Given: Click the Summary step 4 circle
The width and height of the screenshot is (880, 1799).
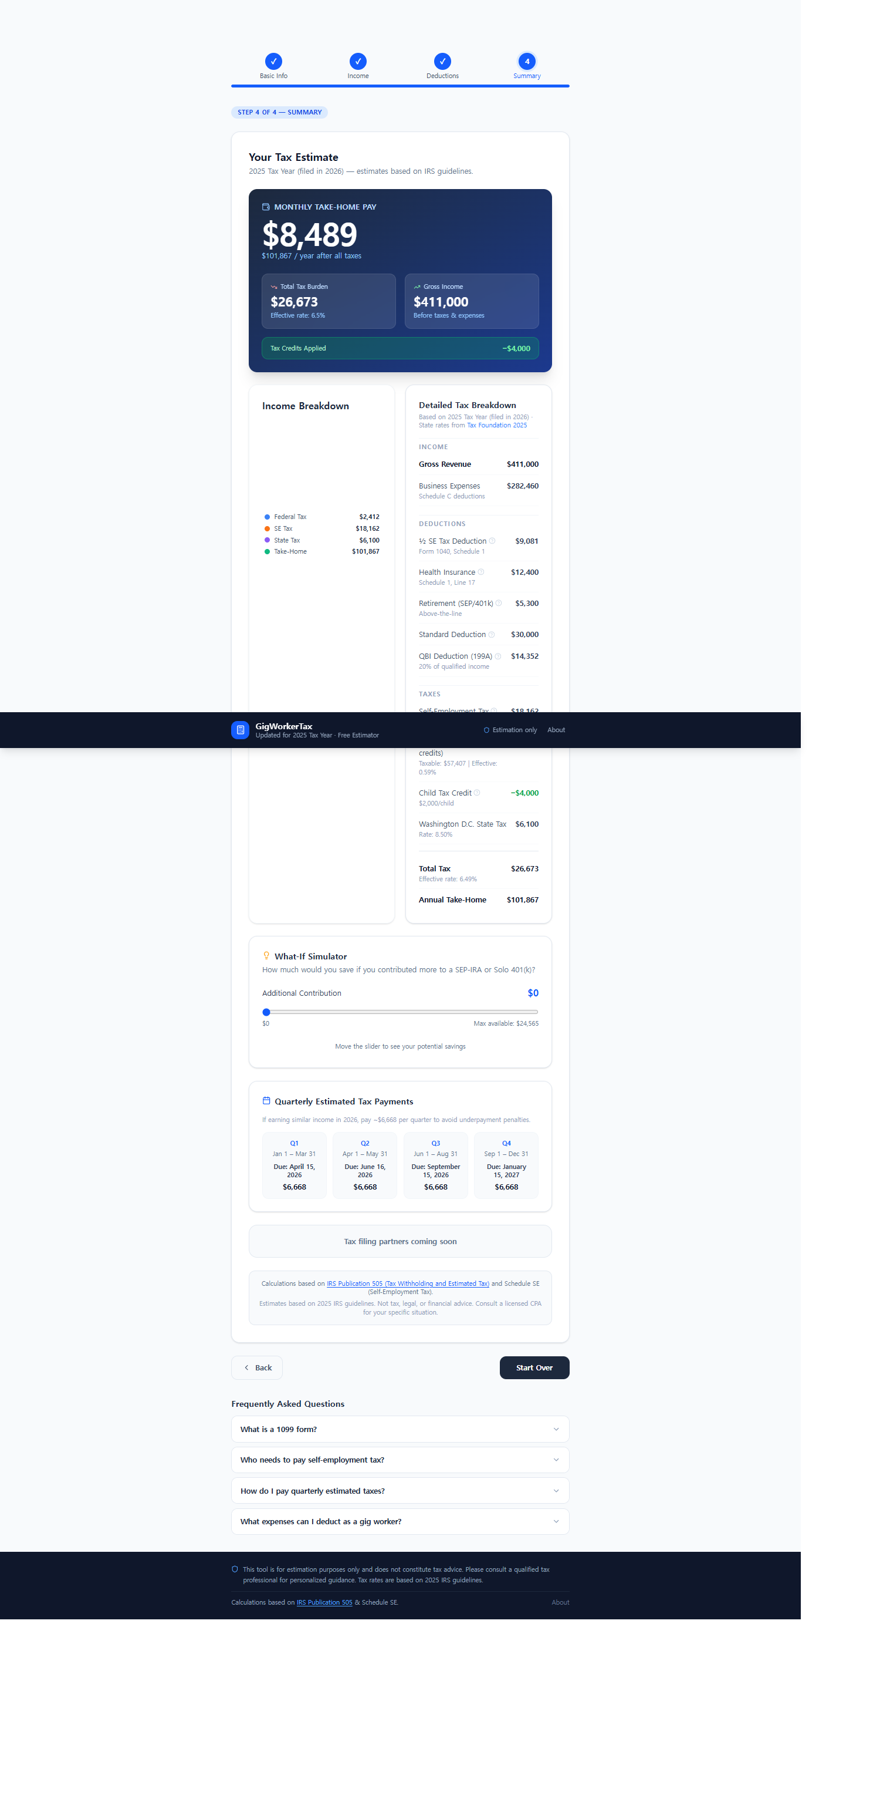Looking at the screenshot, I should coord(527,60).
